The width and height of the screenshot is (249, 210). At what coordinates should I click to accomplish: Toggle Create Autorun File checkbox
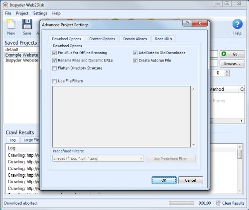(135, 61)
